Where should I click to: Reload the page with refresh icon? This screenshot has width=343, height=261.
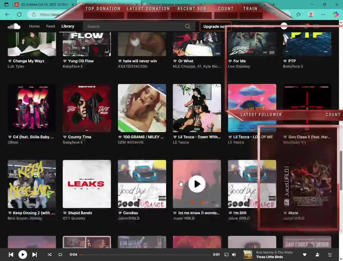(x=19, y=14)
